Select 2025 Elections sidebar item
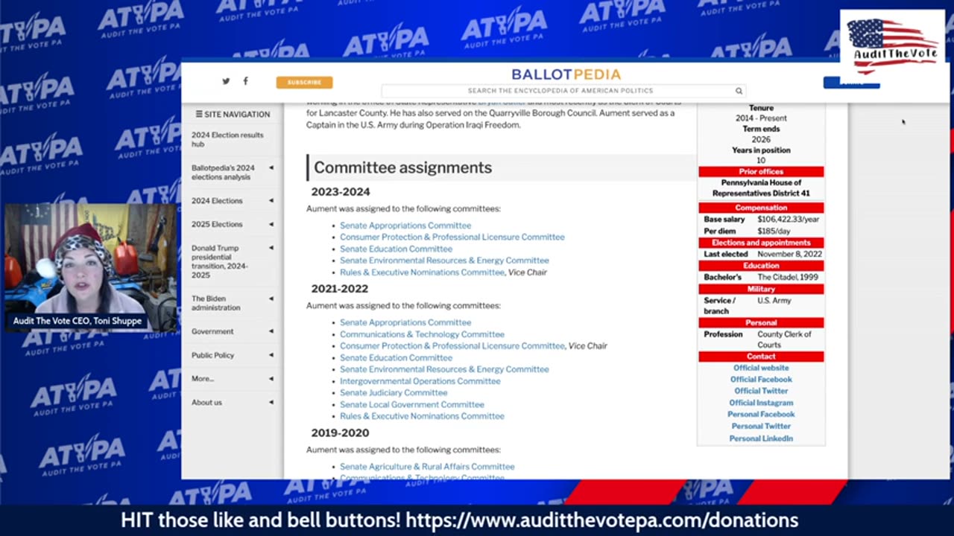The height and width of the screenshot is (536, 954). [217, 224]
